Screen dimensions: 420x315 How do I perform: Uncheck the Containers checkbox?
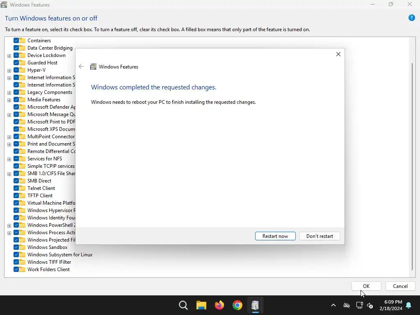pyautogui.click(x=16, y=41)
